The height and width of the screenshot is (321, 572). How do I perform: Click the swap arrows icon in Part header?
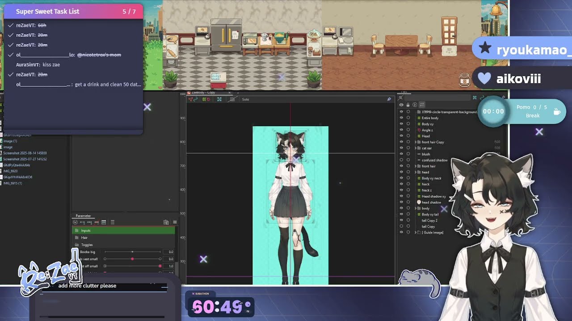[422, 105]
